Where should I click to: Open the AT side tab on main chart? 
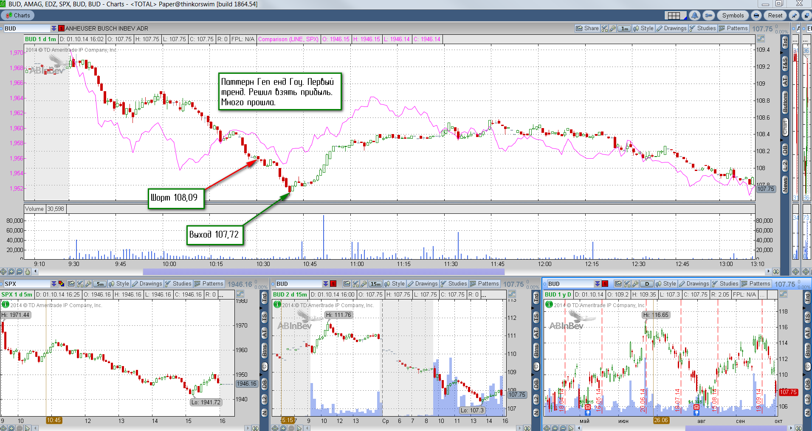(x=785, y=81)
